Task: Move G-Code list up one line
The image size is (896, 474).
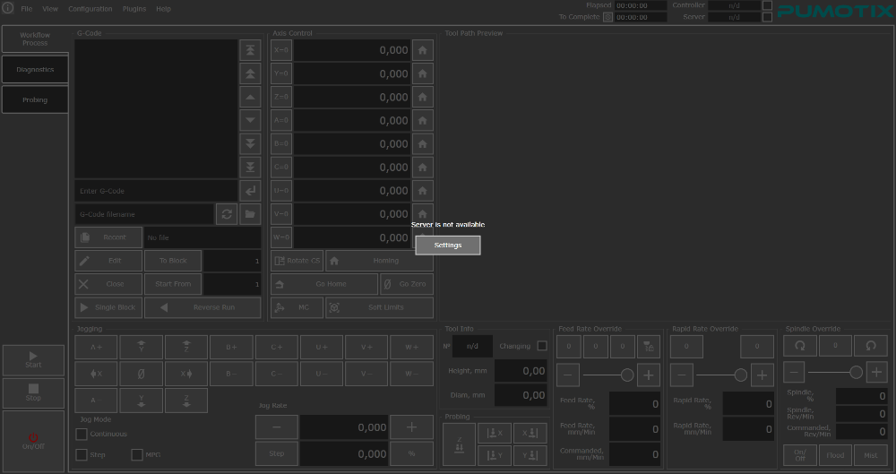Action: [250, 97]
